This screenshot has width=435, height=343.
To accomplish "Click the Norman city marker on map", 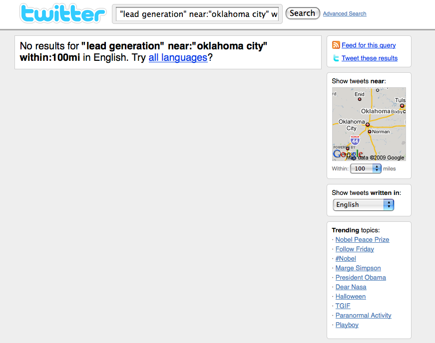I will [x=370, y=132].
